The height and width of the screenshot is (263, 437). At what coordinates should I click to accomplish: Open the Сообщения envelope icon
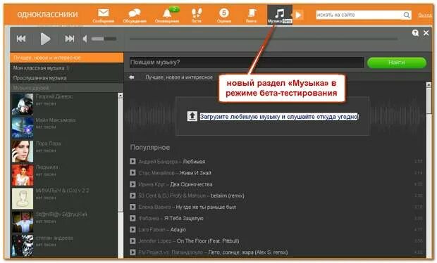(x=104, y=15)
